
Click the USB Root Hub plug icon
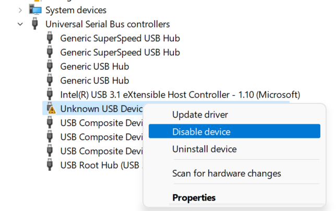click(x=50, y=165)
